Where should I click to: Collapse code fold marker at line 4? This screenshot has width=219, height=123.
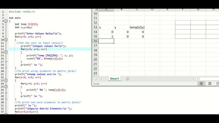[x=6, y=21]
